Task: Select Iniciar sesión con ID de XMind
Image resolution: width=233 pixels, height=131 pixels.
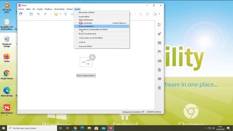Action: [102, 38]
